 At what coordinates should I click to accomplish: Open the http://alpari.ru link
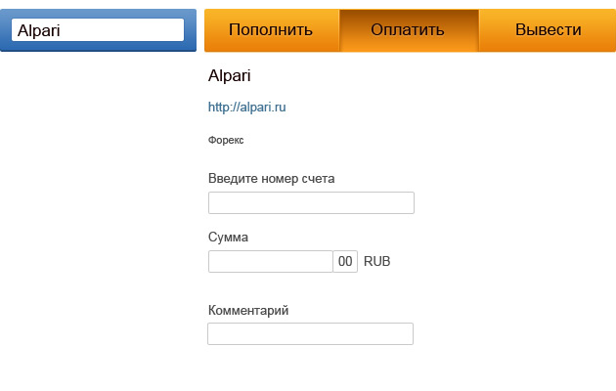[x=246, y=107]
